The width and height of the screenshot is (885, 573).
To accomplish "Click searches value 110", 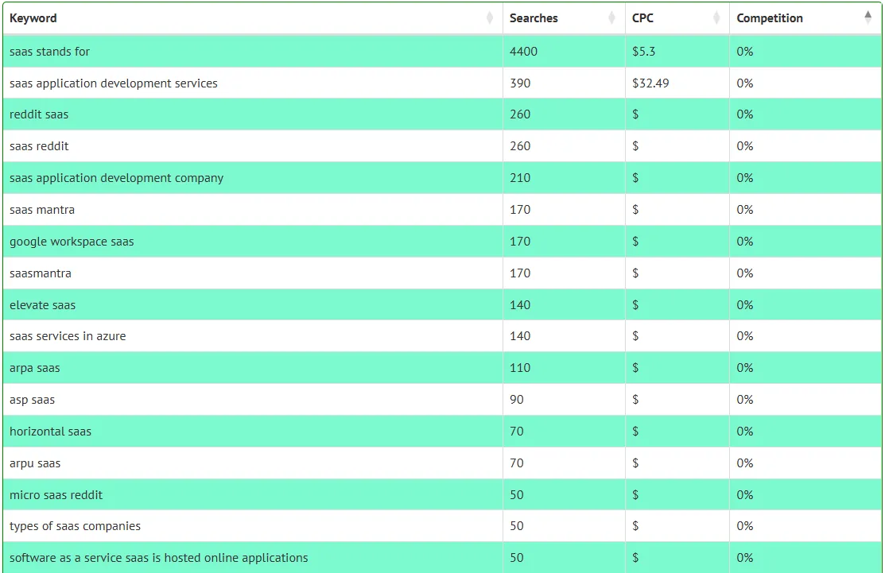I will [x=520, y=368].
